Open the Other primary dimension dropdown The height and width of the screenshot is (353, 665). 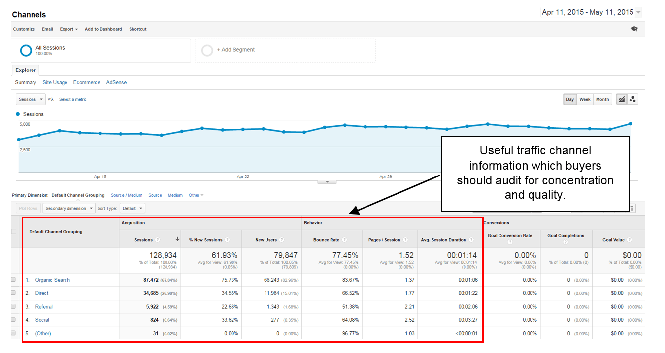pos(196,195)
